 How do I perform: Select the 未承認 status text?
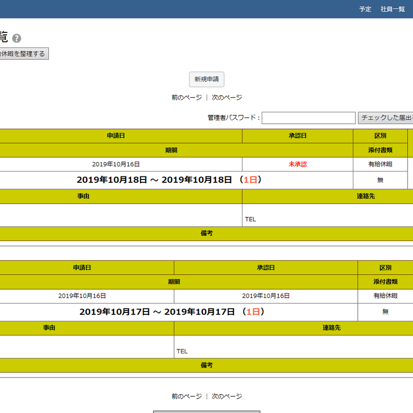[x=297, y=164]
